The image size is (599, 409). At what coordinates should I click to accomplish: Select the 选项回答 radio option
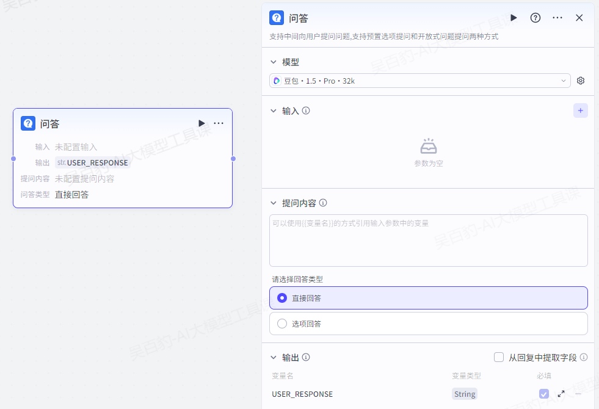click(x=282, y=324)
